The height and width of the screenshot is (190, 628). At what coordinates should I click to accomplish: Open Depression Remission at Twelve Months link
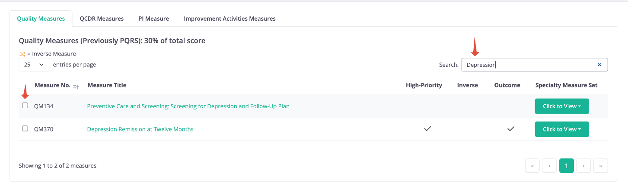coord(140,129)
